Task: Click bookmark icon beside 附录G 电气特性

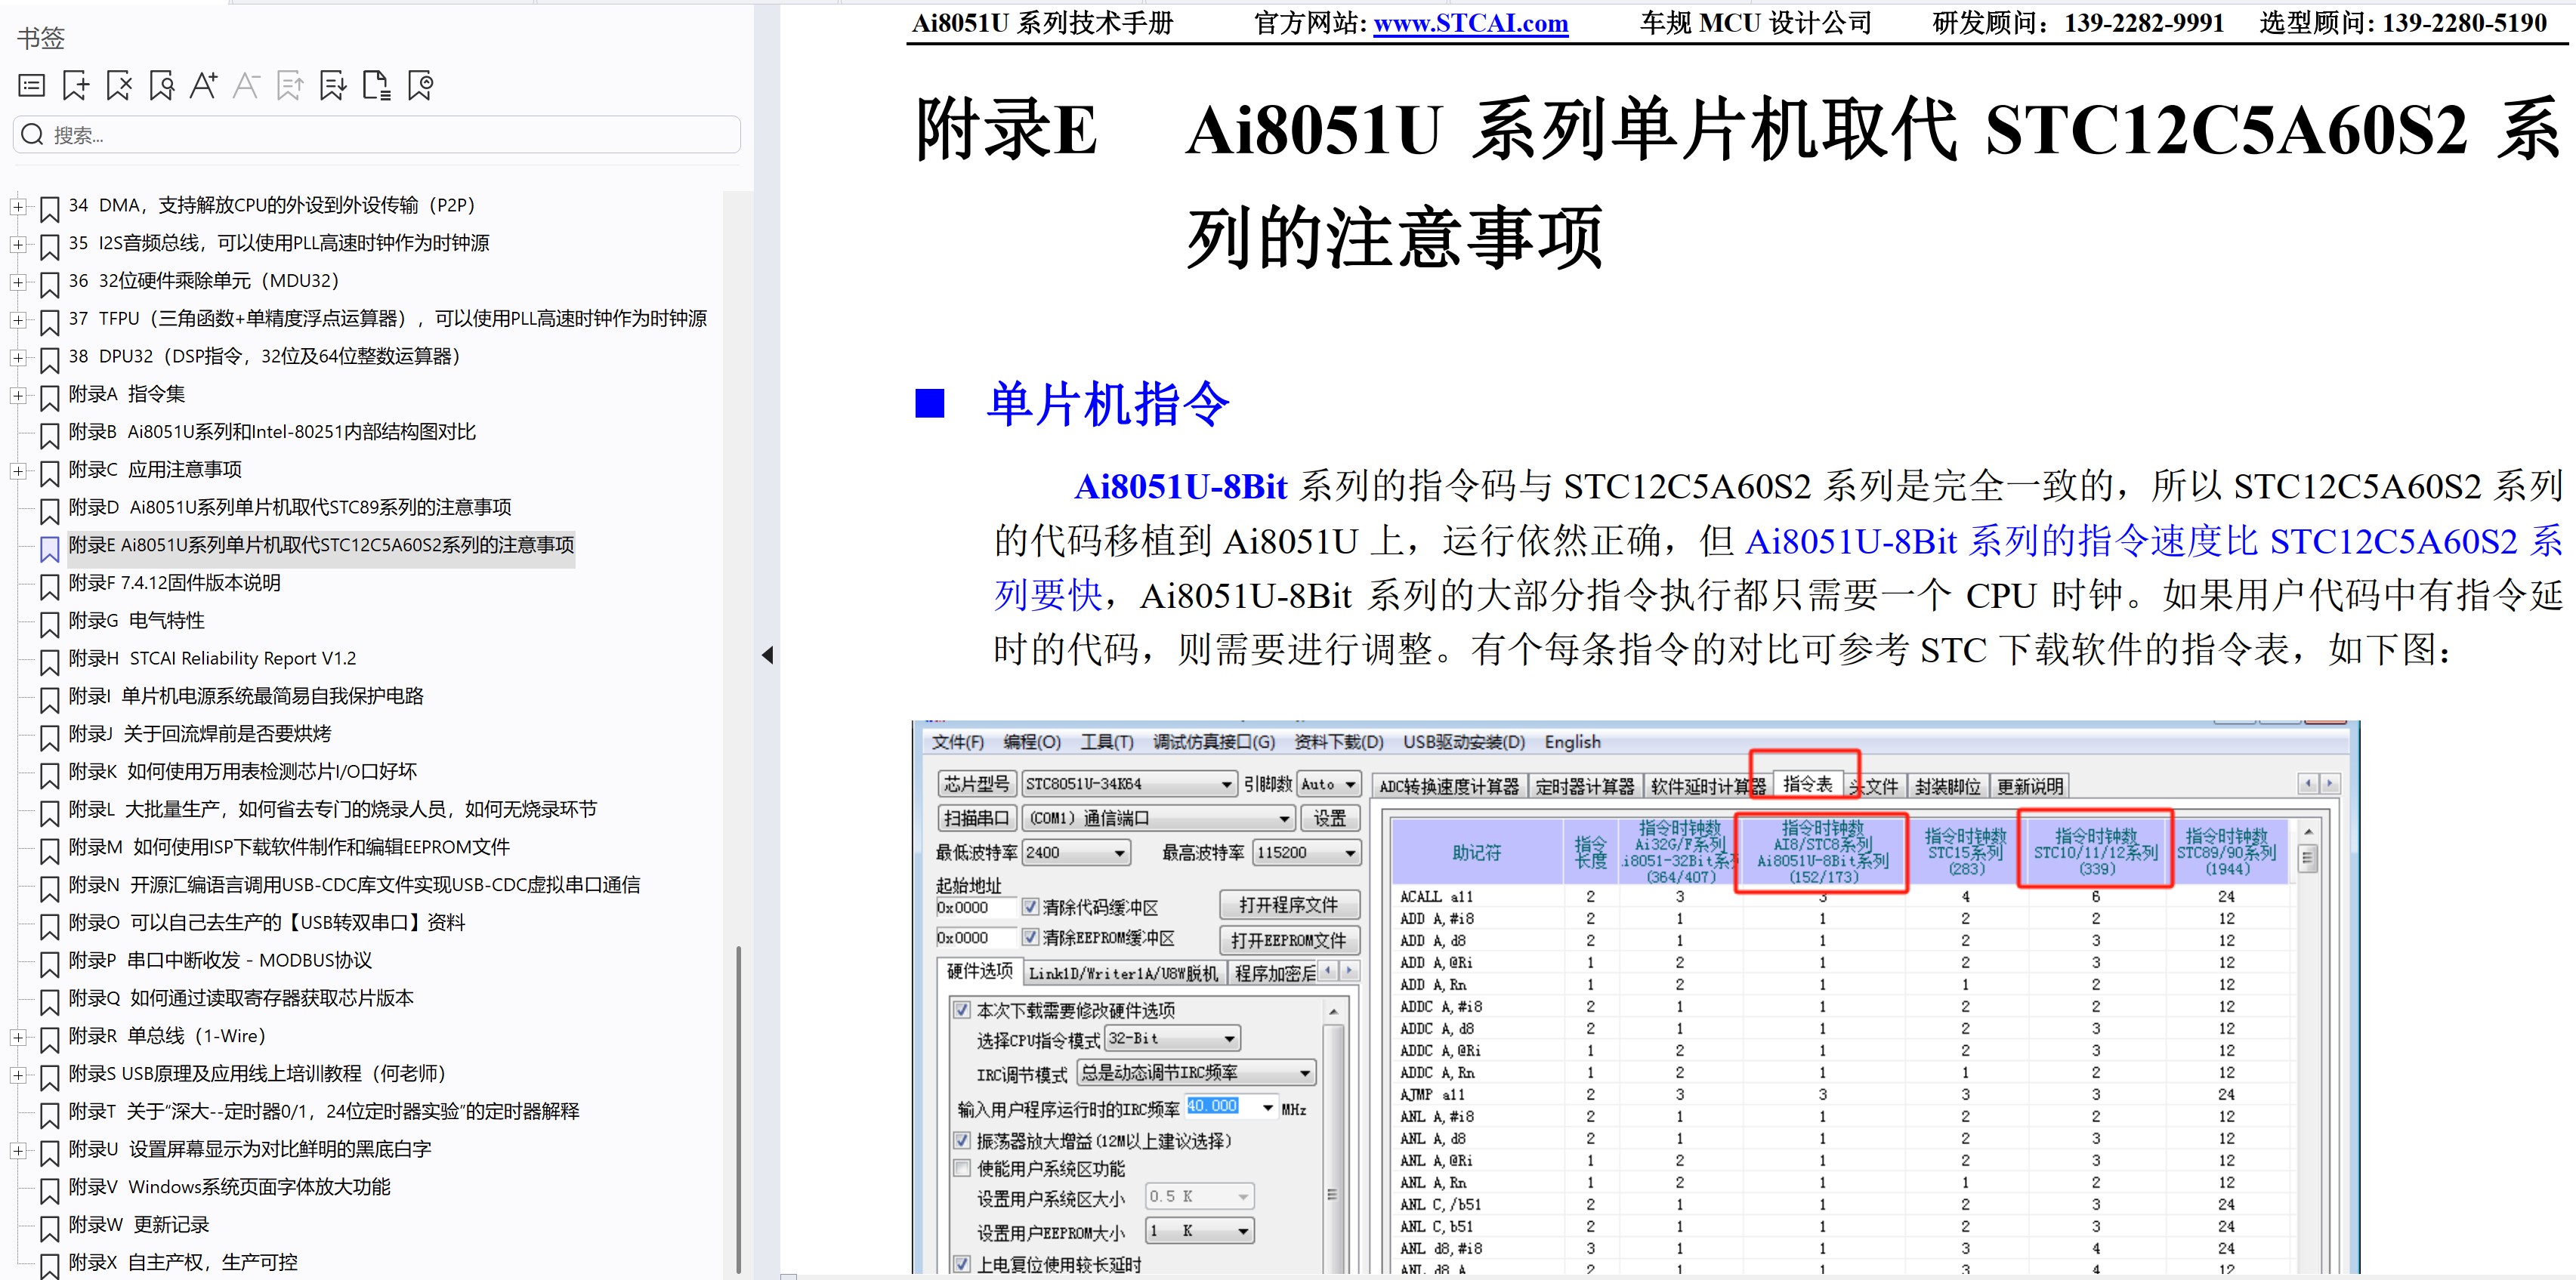Action: (49, 624)
